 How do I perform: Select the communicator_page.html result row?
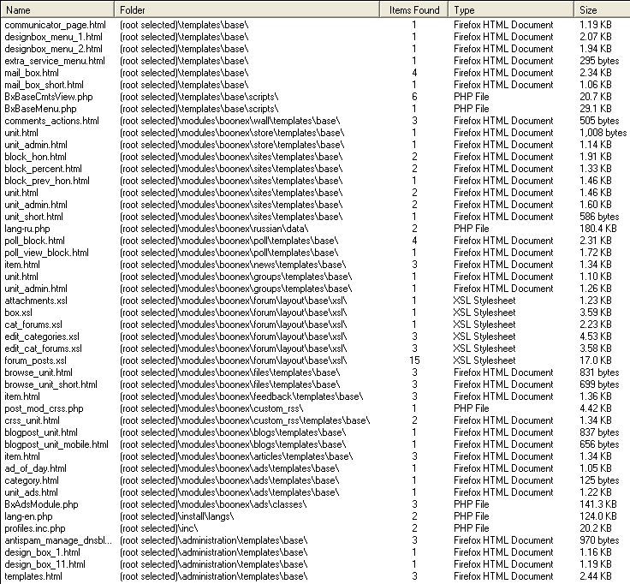(55, 25)
